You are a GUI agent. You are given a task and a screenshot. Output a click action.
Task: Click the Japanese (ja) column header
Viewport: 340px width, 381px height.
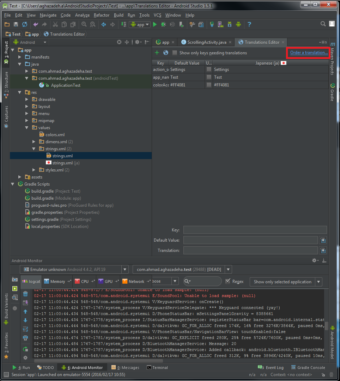click(271, 63)
